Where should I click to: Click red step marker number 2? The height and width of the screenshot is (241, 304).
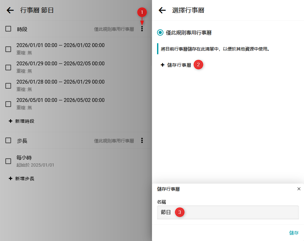[x=198, y=65]
